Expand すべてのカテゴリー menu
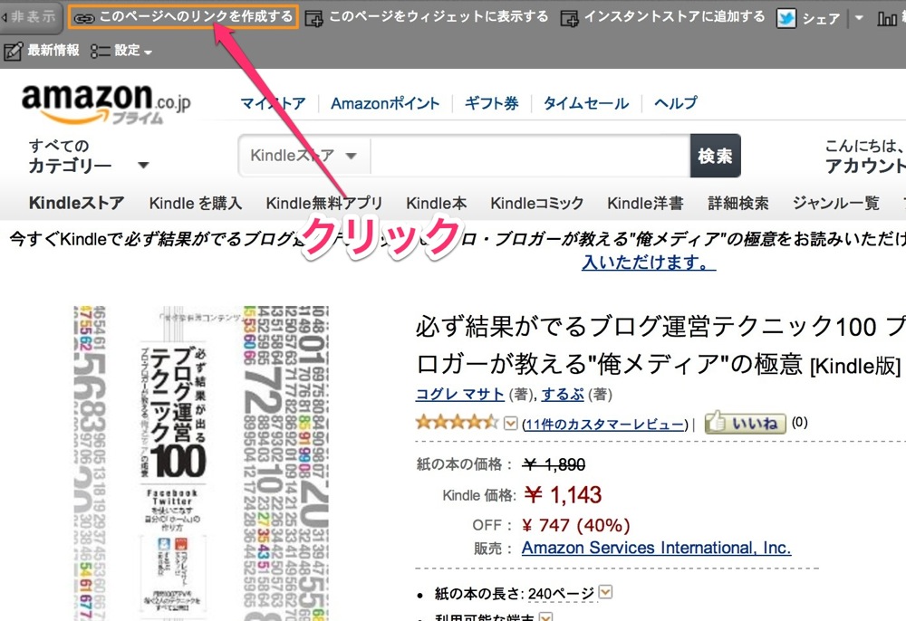Screen dimensions: 906x621 coord(89,156)
